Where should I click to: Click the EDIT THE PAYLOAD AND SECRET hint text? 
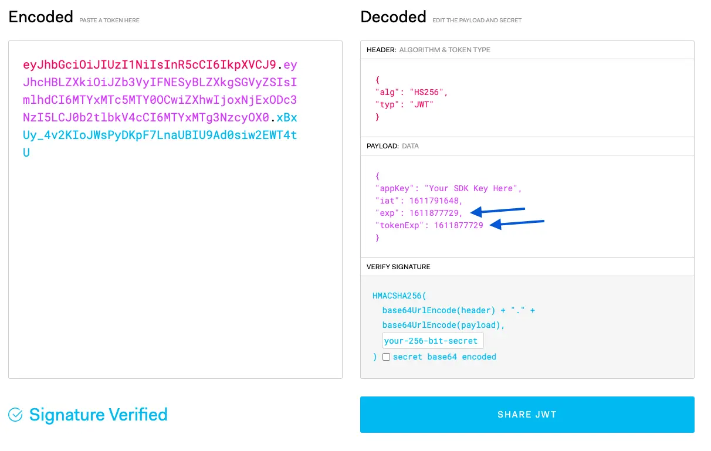(x=477, y=20)
